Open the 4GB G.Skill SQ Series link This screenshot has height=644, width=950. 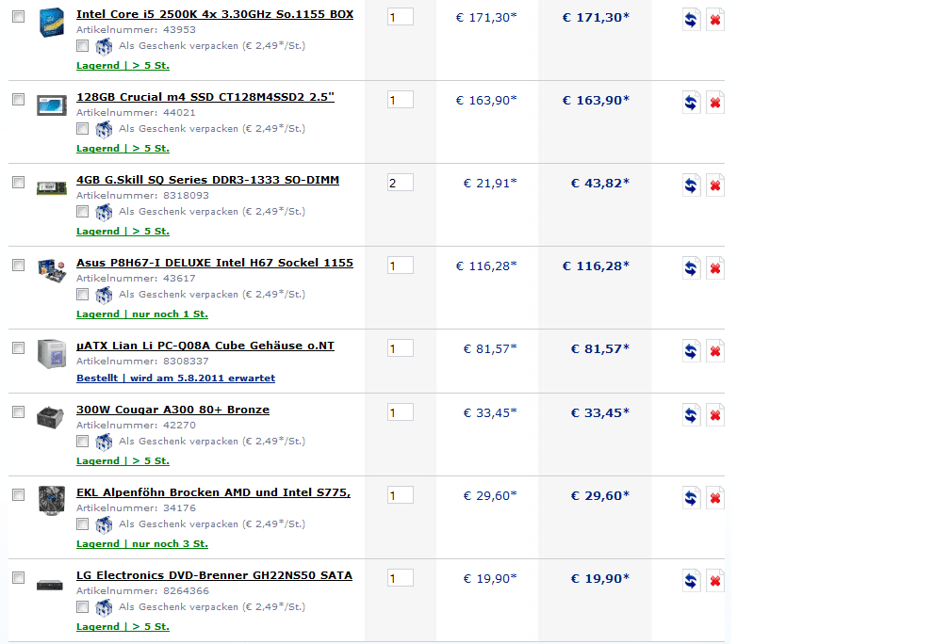coord(207,180)
